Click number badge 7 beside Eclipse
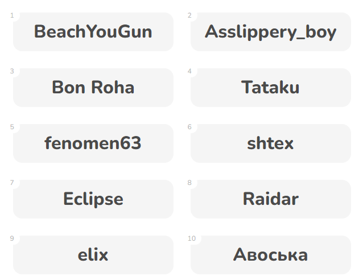363x280 pixels. [x=12, y=183]
